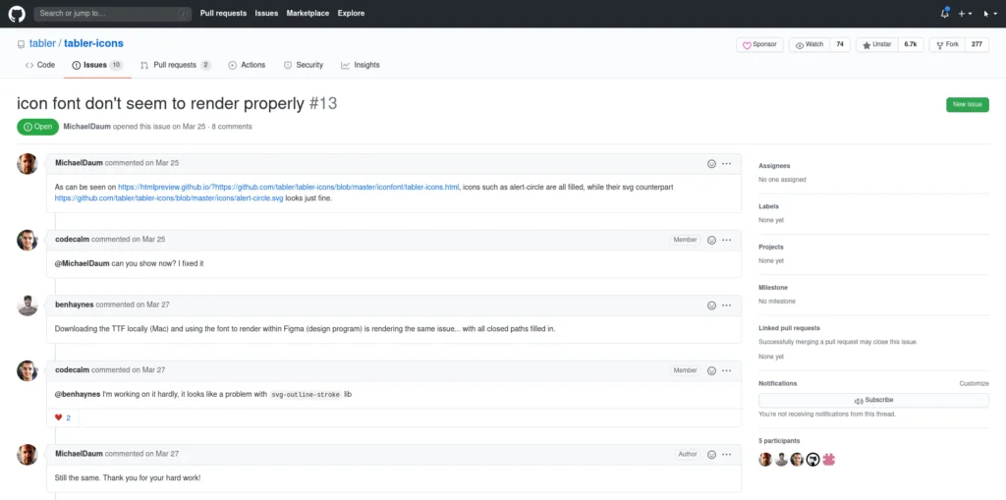This screenshot has height=500, width=1006.
Task: Open the htmlpreview.github.io iconfont link
Action: (x=289, y=187)
